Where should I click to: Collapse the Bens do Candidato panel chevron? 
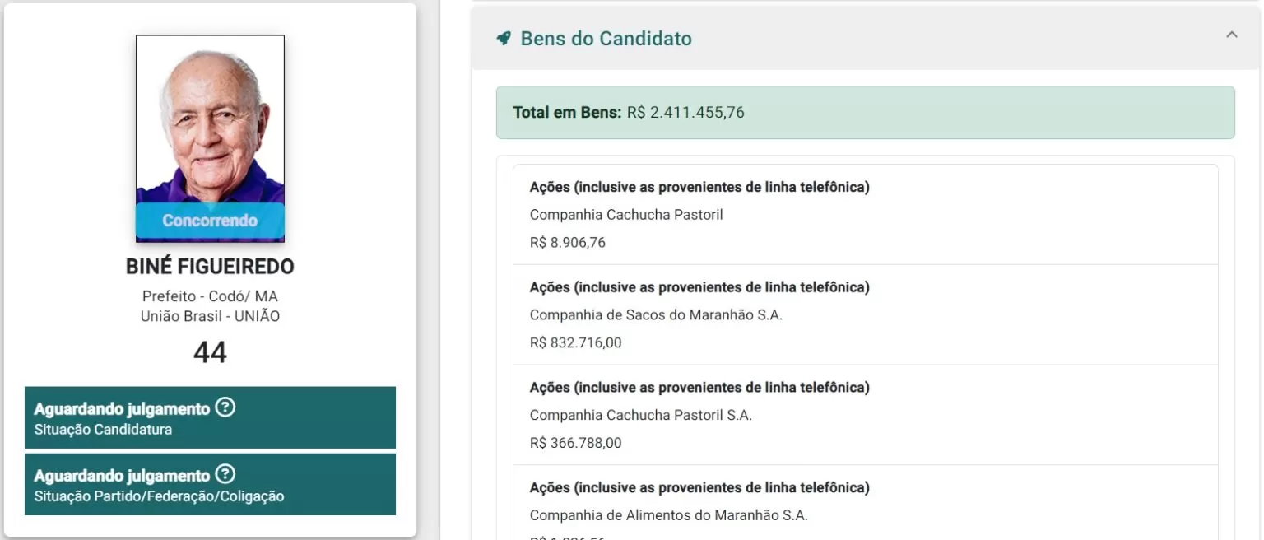1231,35
